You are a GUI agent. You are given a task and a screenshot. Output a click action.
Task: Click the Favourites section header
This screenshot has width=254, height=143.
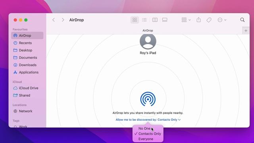(x=20, y=29)
